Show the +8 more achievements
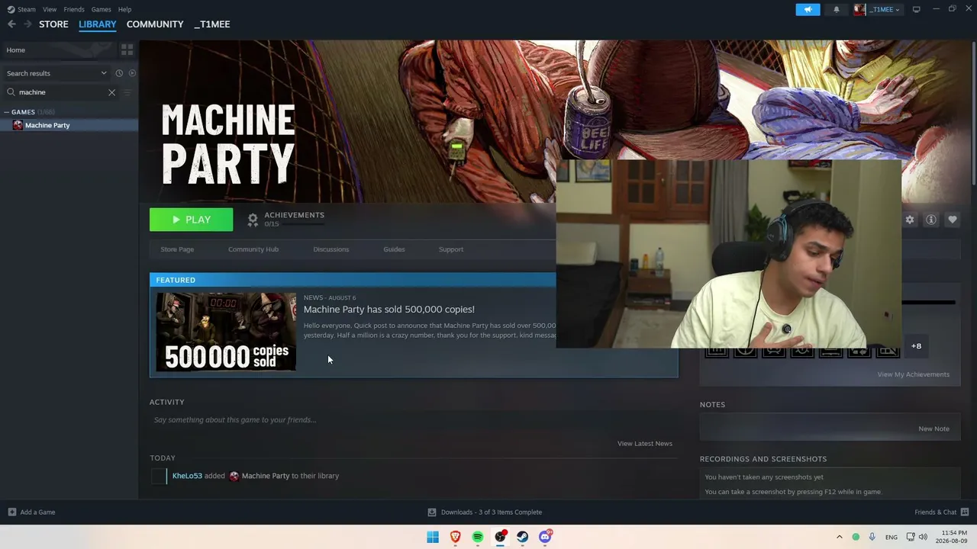The image size is (977, 549). (x=916, y=346)
